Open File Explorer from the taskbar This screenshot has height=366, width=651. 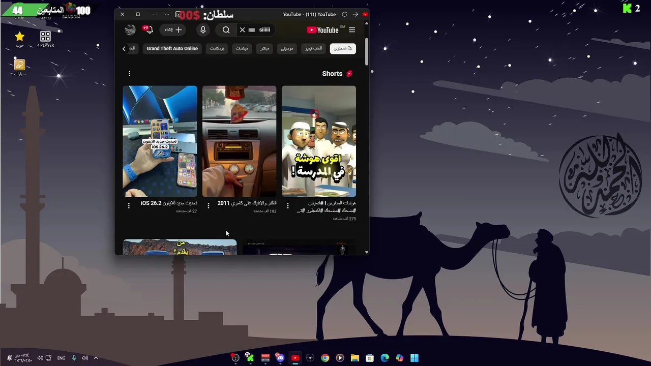(355, 358)
